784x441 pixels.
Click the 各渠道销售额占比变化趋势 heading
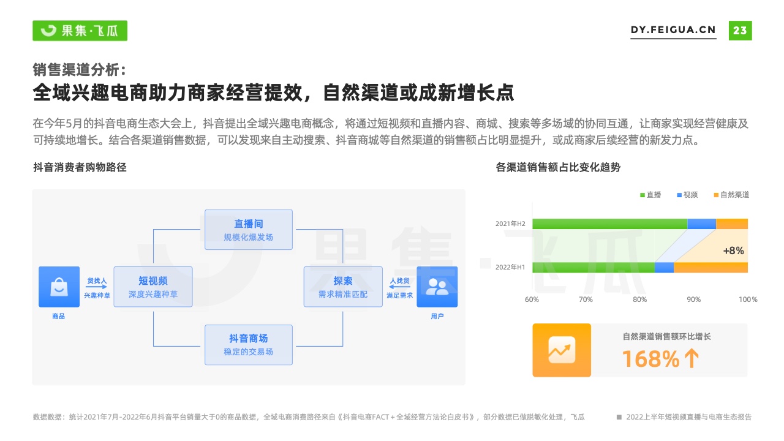pos(558,167)
